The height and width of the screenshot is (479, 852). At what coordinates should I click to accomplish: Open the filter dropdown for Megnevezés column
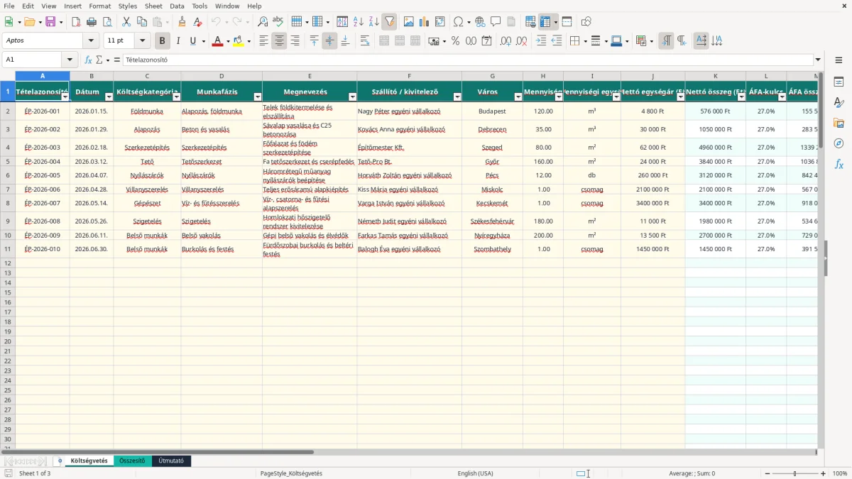coord(353,97)
